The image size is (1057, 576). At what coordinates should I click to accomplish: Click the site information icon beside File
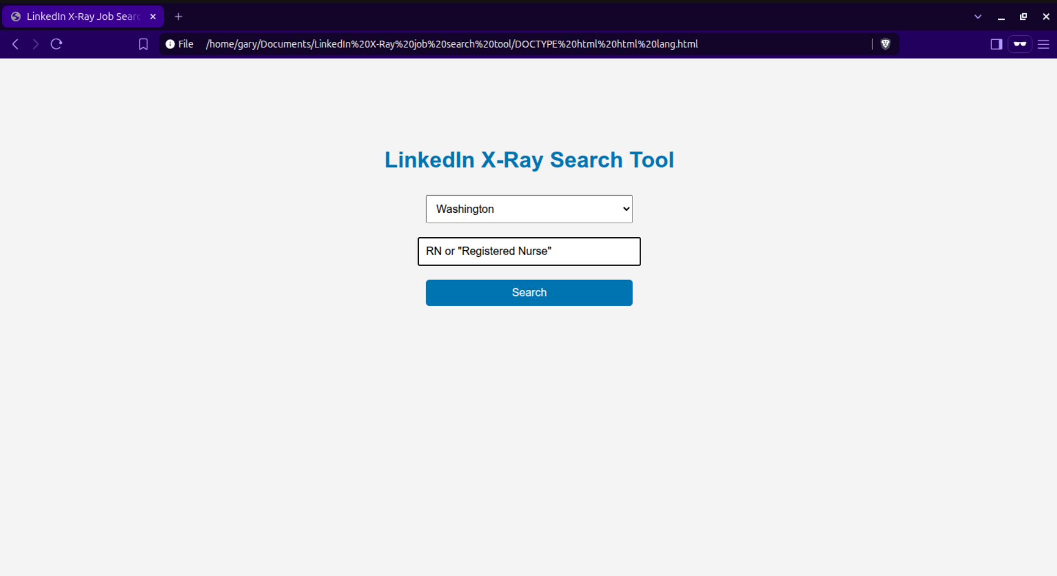pos(170,44)
